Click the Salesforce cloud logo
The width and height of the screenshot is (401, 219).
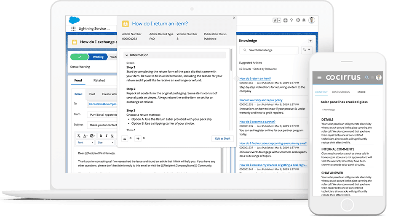[74, 20]
